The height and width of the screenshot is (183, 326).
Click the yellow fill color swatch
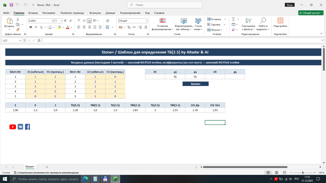click(59, 27)
